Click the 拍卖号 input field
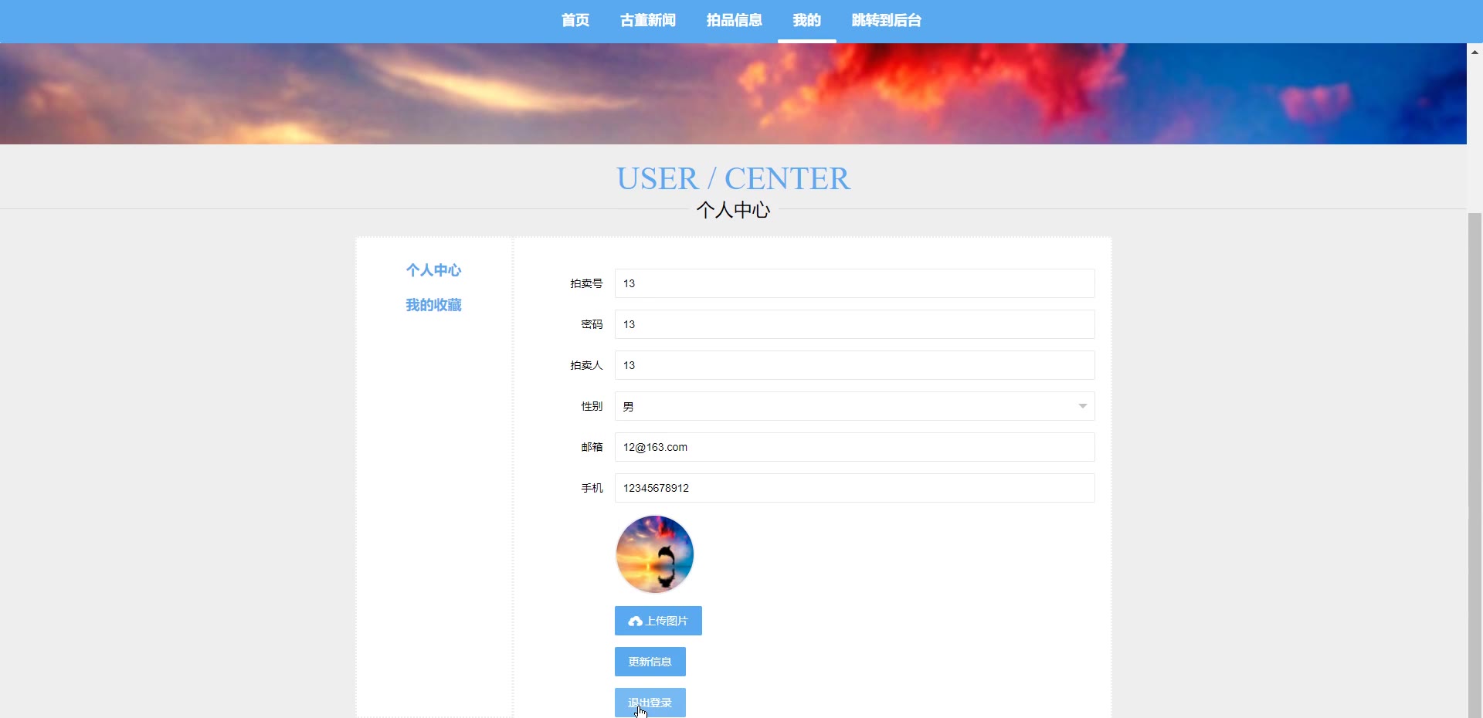1483x718 pixels. click(x=854, y=283)
